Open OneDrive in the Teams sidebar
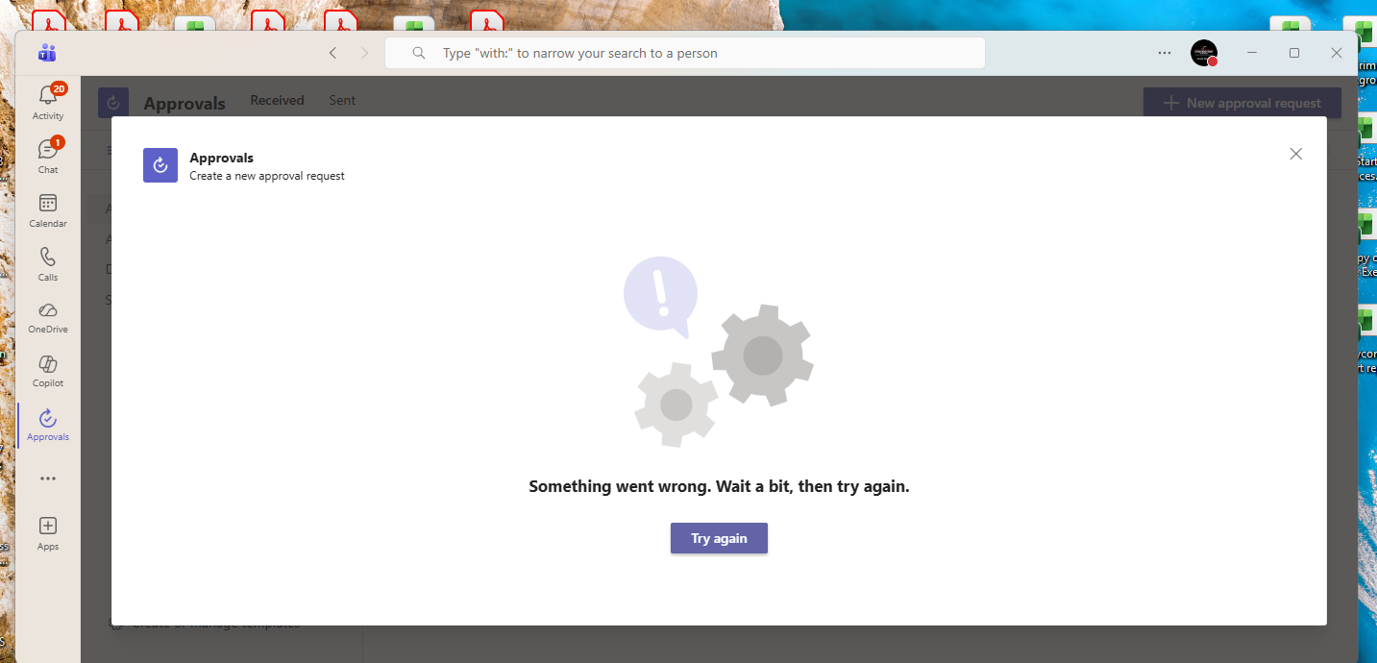 click(x=48, y=317)
